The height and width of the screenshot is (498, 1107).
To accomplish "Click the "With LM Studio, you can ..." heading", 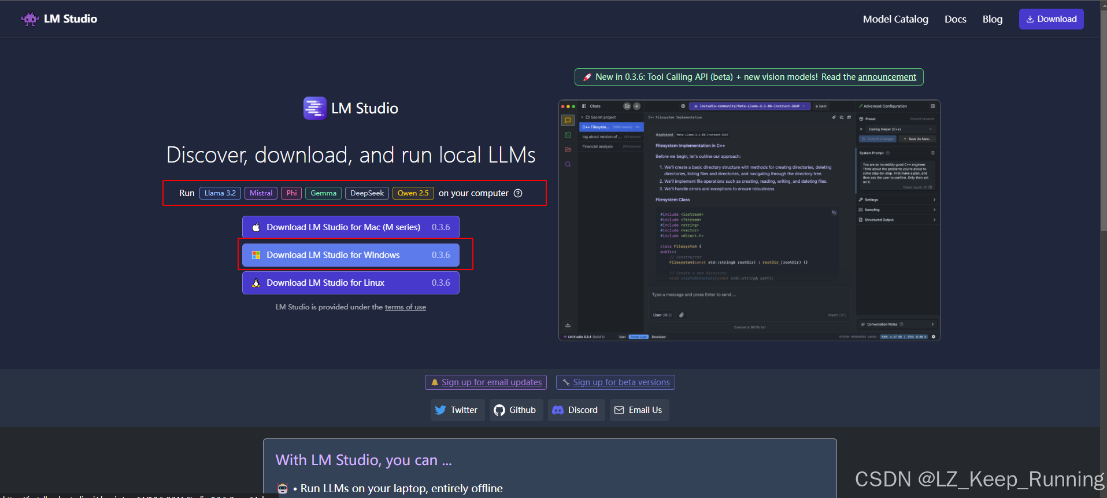I will pyautogui.click(x=364, y=460).
